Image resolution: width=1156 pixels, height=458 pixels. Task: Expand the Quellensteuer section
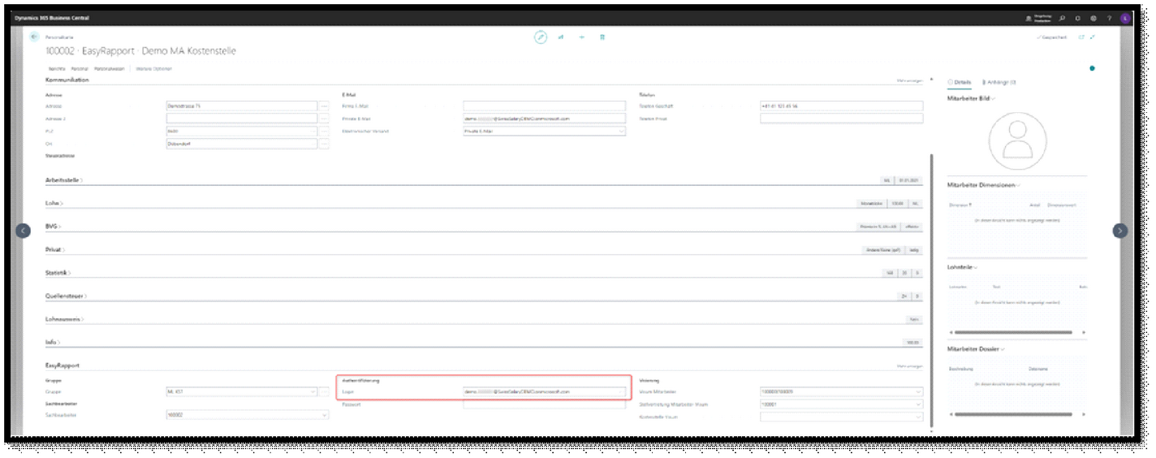(67, 296)
